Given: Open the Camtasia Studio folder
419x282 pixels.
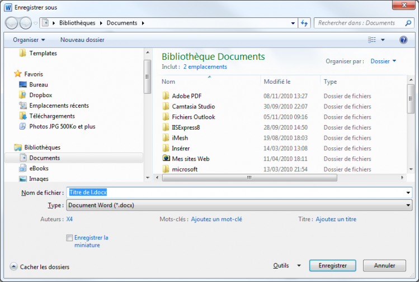Looking at the screenshot, I should tap(193, 106).
